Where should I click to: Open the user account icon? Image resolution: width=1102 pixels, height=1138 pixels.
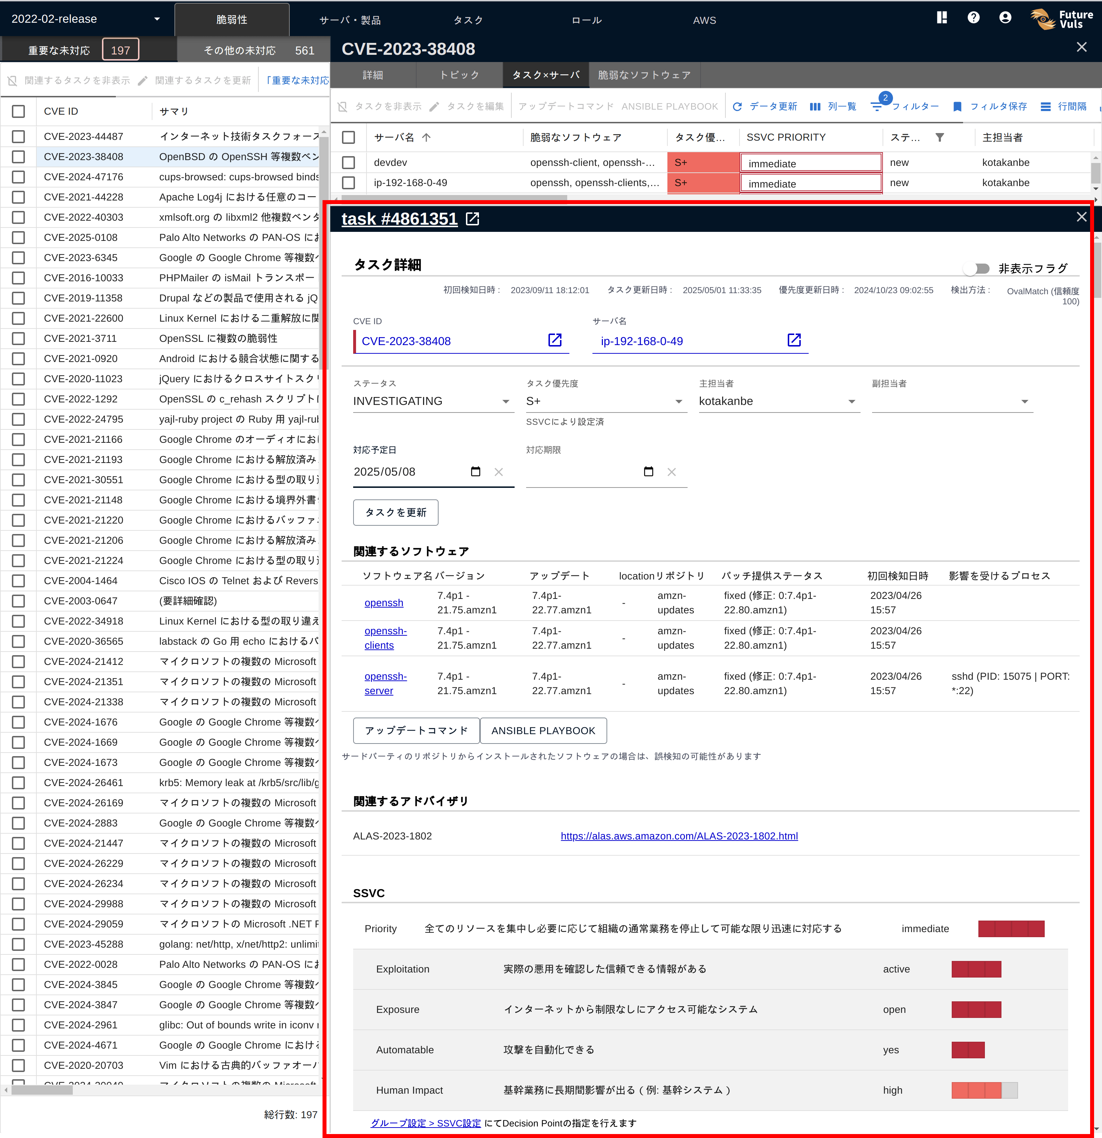pos(1005,18)
